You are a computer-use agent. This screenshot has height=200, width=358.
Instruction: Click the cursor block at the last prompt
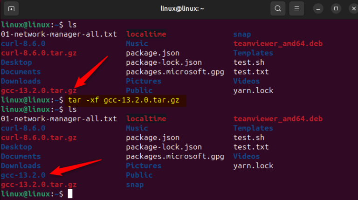click(70, 193)
